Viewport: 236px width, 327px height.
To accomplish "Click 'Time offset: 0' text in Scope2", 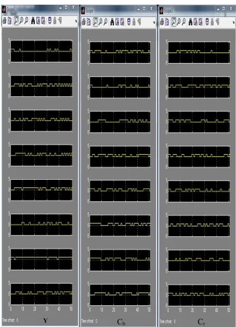I will (x=168, y=321).
